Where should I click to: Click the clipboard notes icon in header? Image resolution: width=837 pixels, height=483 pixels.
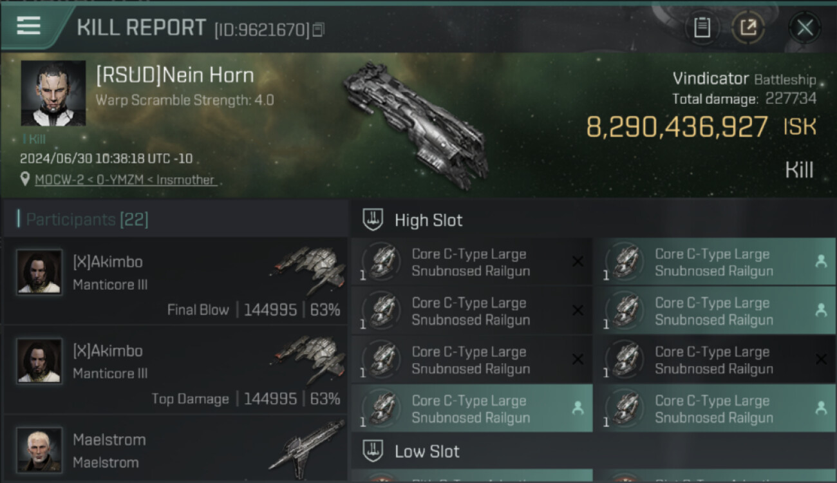[x=702, y=28]
